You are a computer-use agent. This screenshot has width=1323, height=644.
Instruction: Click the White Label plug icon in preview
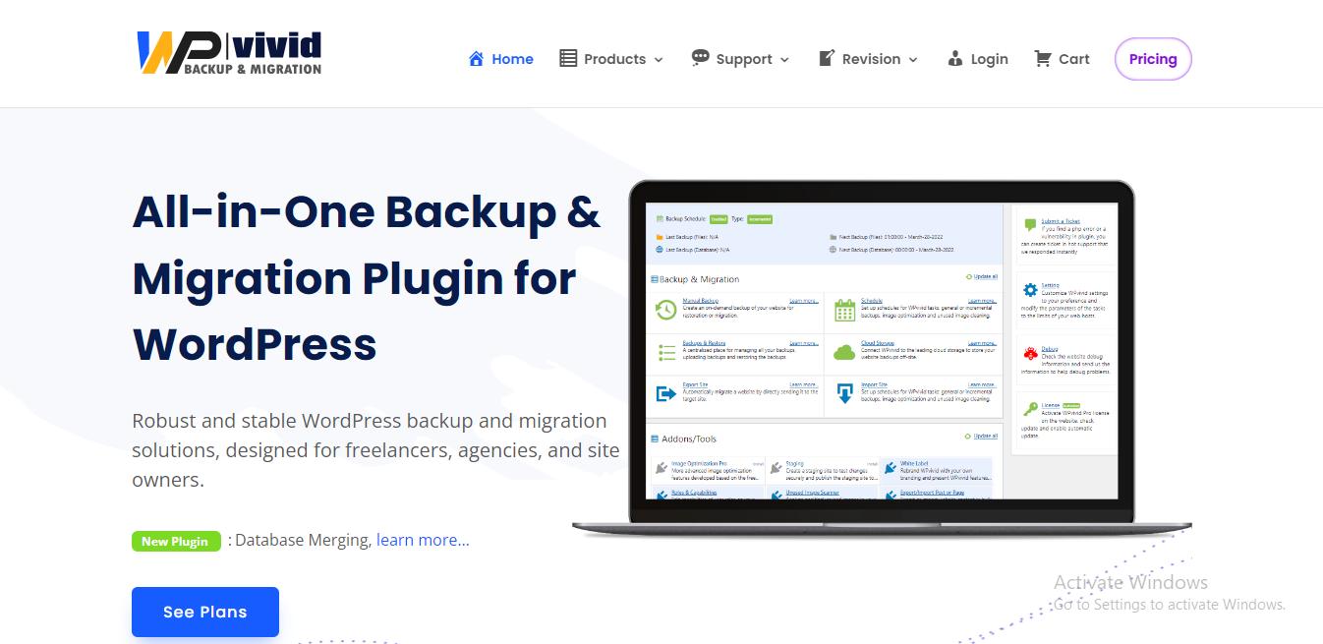pos(889,467)
